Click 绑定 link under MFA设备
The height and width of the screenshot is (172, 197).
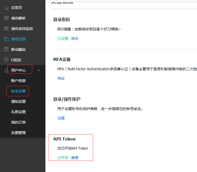(x=61, y=78)
